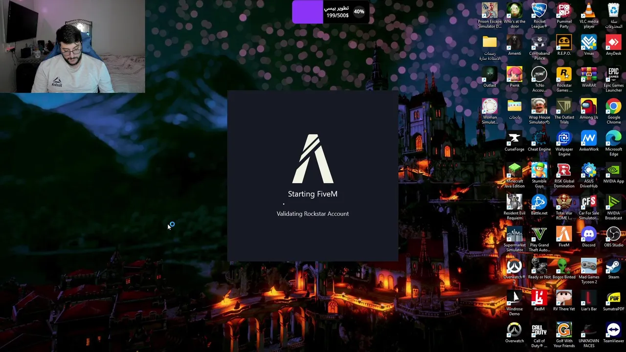Open the AnkerWork desktop shortcut
Viewport: 626px width, 352px height.
coord(589,141)
